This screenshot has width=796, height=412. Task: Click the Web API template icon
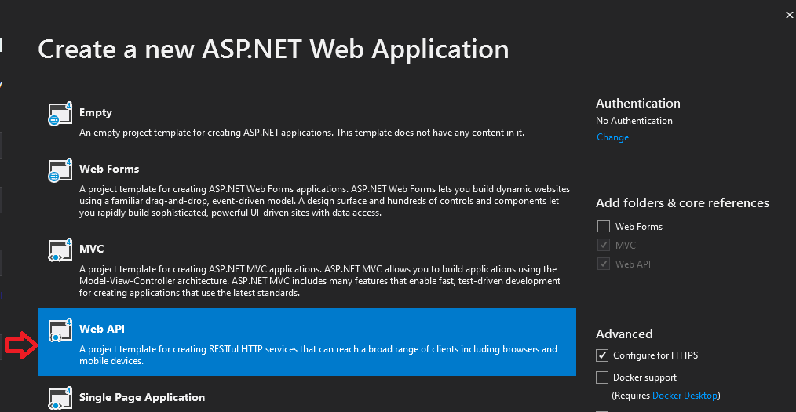(60, 330)
